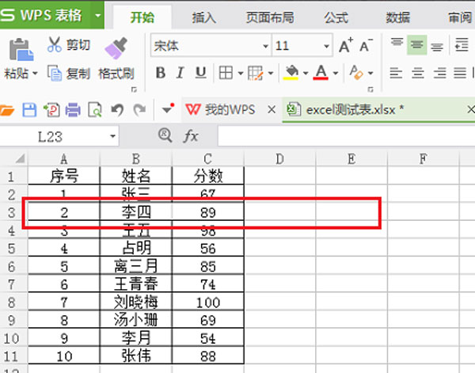Viewport: 475px width, 373px height.
Task: Click the Cut scissors icon
Action: click(55, 44)
